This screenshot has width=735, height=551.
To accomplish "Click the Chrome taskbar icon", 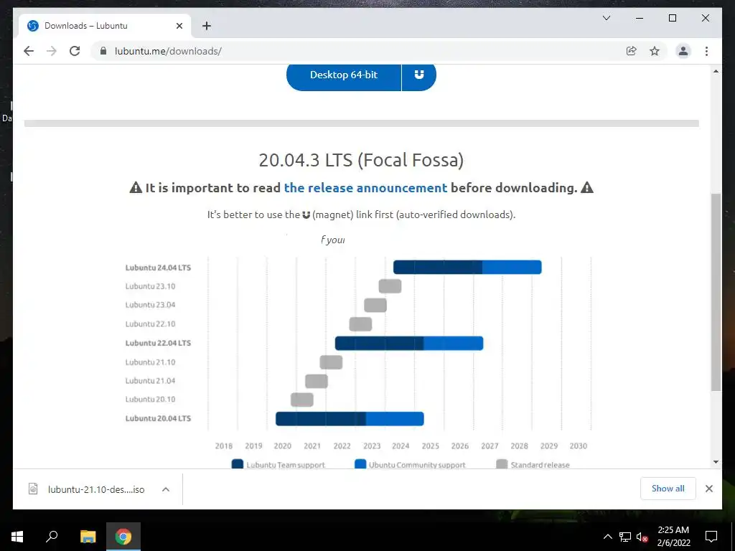I will coord(123,537).
